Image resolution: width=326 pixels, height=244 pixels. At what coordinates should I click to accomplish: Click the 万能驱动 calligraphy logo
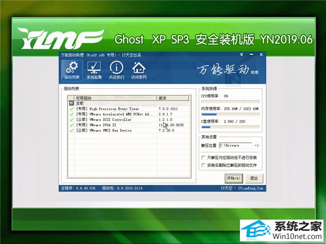pyautogui.click(x=223, y=70)
